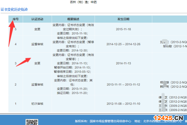Click 监督审核 activity in row 4
This screenshot has height=125, width=187.
pos(37,44)
